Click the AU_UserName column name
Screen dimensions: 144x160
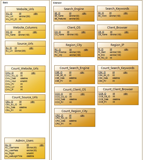[x=12, y=148]
